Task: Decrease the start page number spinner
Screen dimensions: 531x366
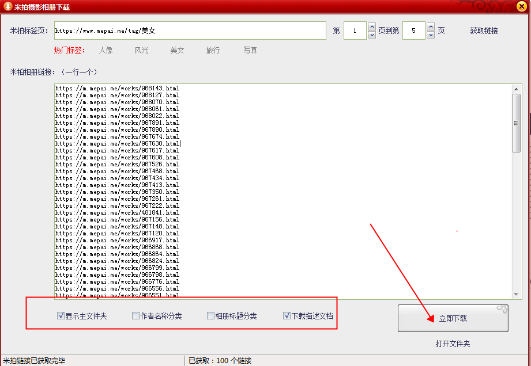Action: pyautogui.click(x=372, y=35)
